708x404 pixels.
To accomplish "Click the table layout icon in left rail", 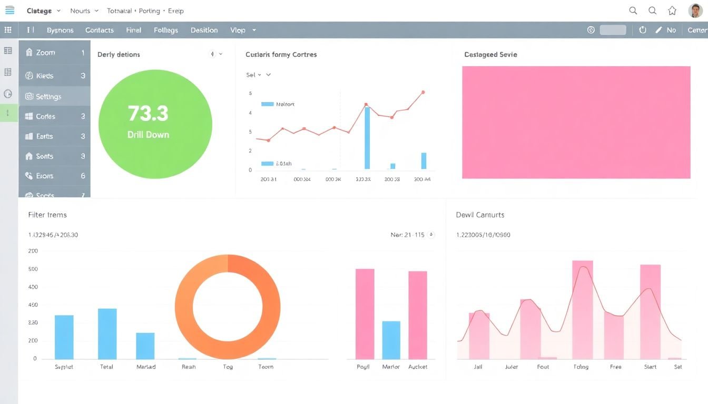I will click(8, 51).
